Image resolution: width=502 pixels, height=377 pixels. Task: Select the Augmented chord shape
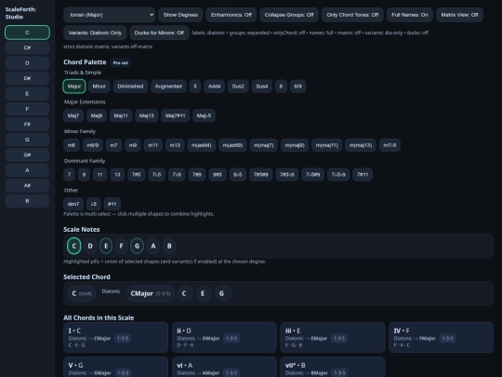click(168, 87)
